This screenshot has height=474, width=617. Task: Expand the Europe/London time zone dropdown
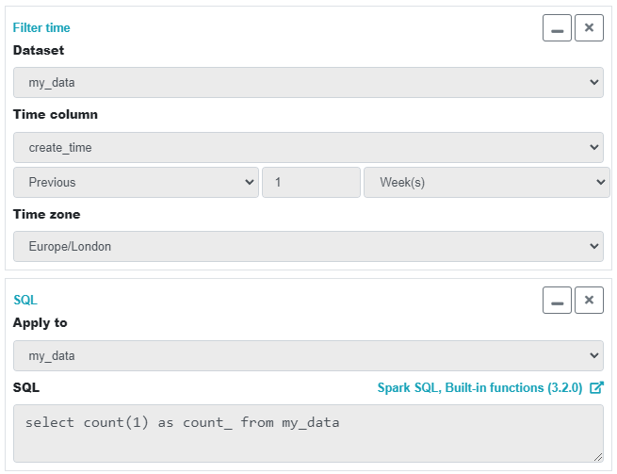point(308,247)
